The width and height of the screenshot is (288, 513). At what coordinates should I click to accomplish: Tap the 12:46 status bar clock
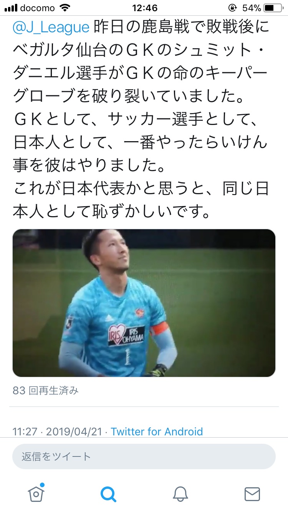(x=144, y=8)
